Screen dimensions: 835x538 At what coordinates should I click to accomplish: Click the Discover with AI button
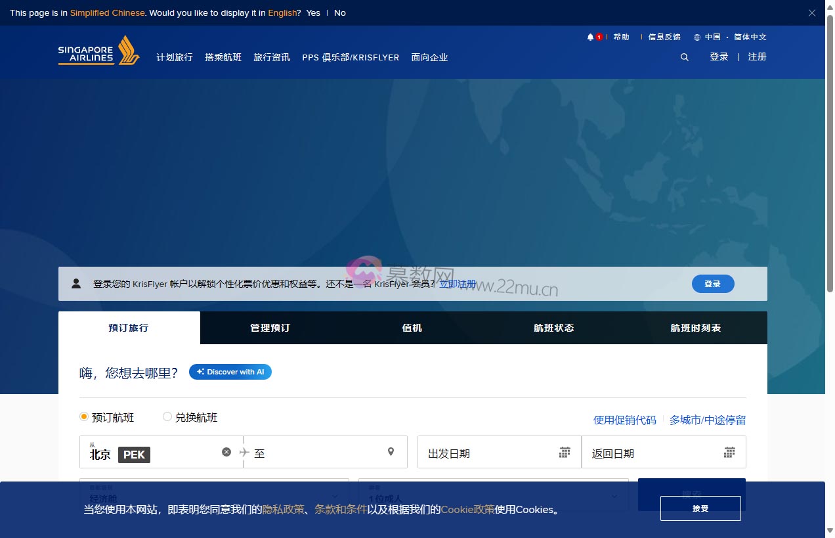pyautogui.click(x=230, y=372)
